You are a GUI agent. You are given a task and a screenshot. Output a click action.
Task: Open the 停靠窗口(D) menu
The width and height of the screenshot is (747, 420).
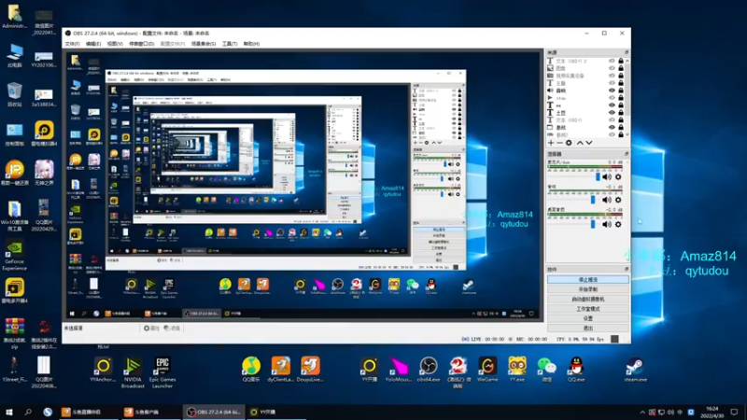pos(142,44)
